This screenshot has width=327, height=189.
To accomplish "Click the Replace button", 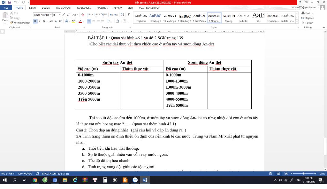I will click(x=308, y=18).
